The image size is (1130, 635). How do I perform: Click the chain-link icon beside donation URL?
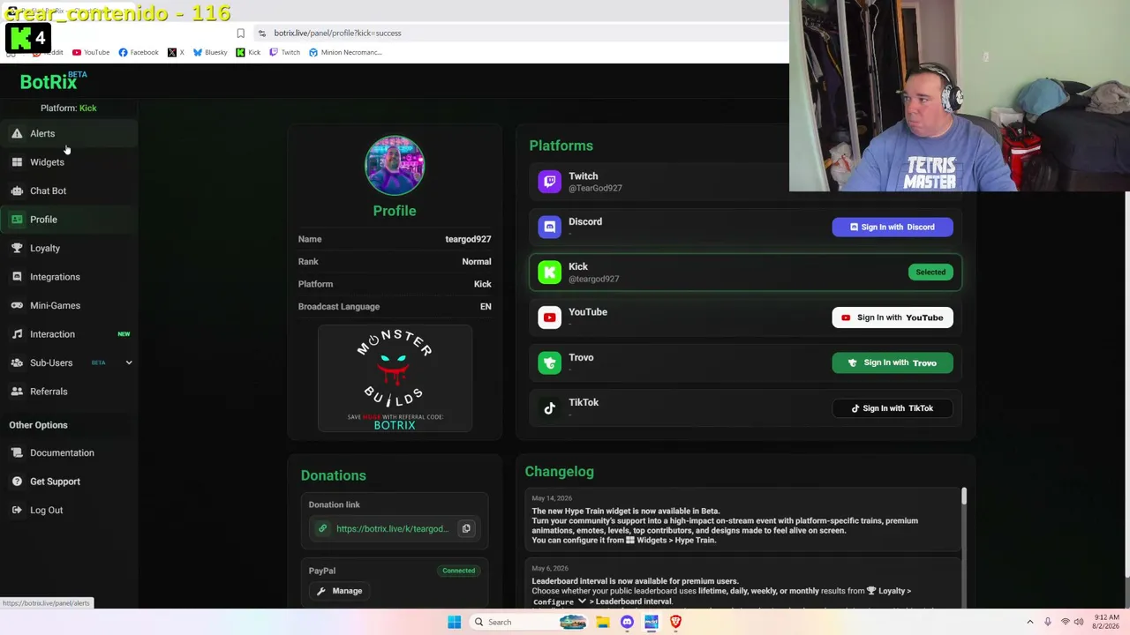[x=322, y=528]
